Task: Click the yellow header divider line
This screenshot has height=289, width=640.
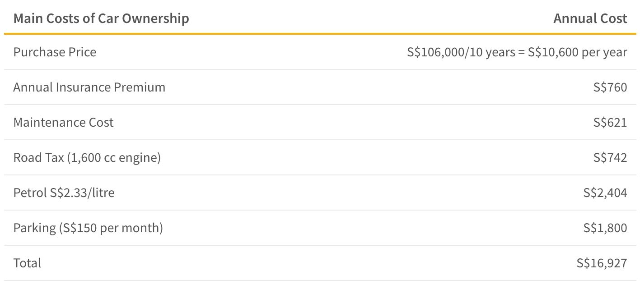Action: (320, 34)
